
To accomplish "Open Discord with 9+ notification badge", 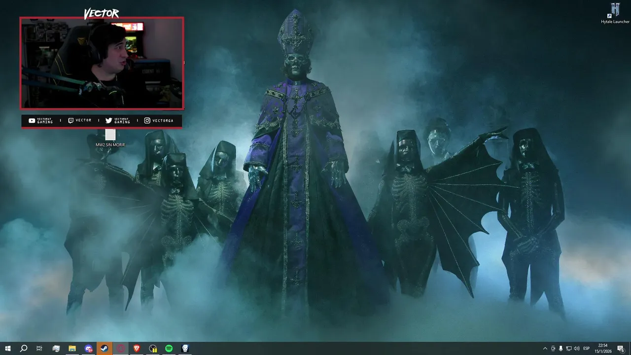I will coord(88,349).
